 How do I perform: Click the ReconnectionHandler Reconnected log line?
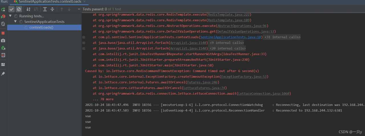pos(214,110)
